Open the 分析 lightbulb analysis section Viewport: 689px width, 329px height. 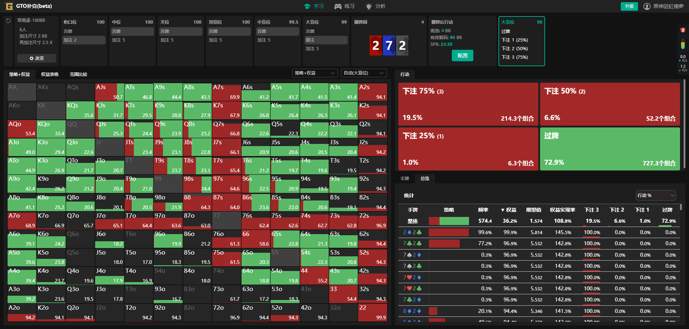(x=375, y=6)
